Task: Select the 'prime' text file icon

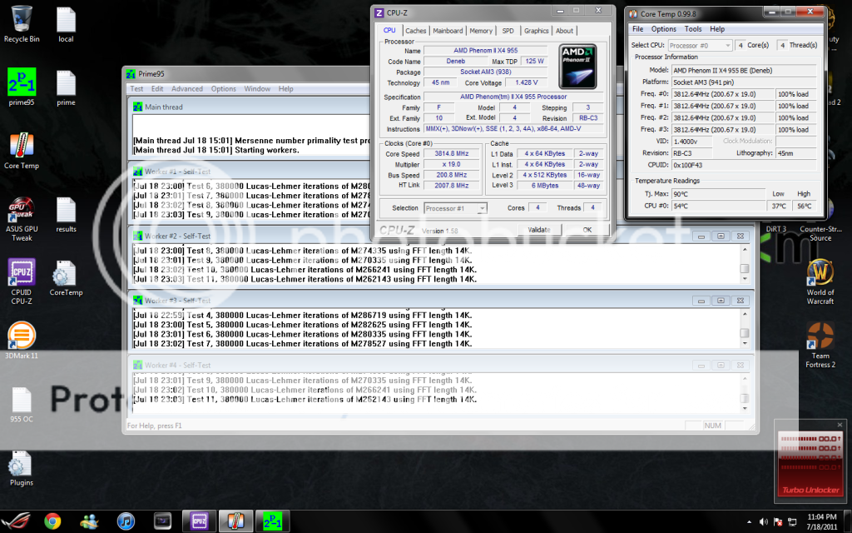Action: pos(66,87)
